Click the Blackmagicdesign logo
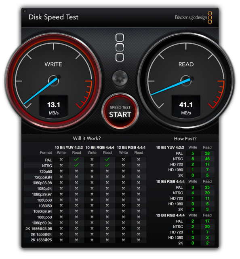 (x=193, y=17)
